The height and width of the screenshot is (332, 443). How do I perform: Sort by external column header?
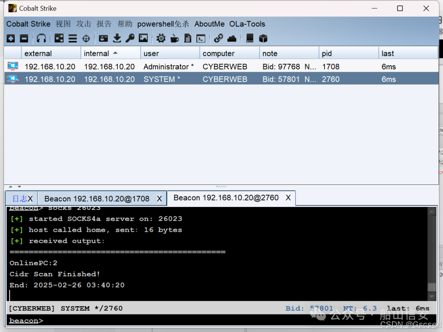click(x=51, y=53)
